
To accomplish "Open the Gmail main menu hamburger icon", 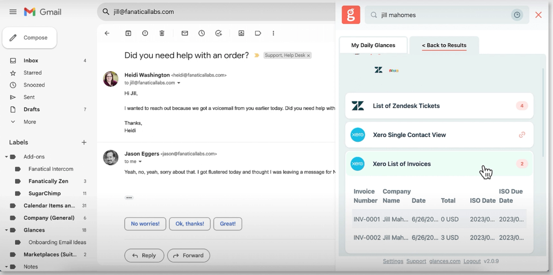I will [x=13, y=12].
